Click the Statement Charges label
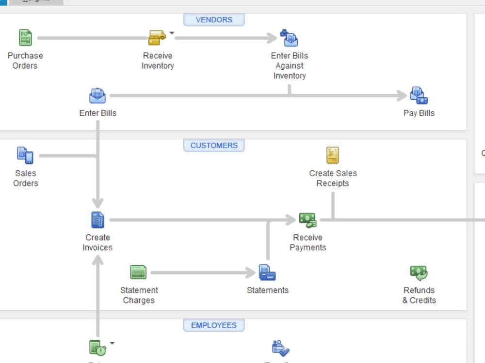The height and width of the screenshot is (363, 485). click(x=139, y=295)
